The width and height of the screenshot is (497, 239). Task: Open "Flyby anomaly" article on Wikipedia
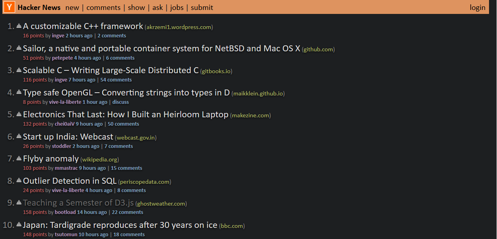(51, 158)
